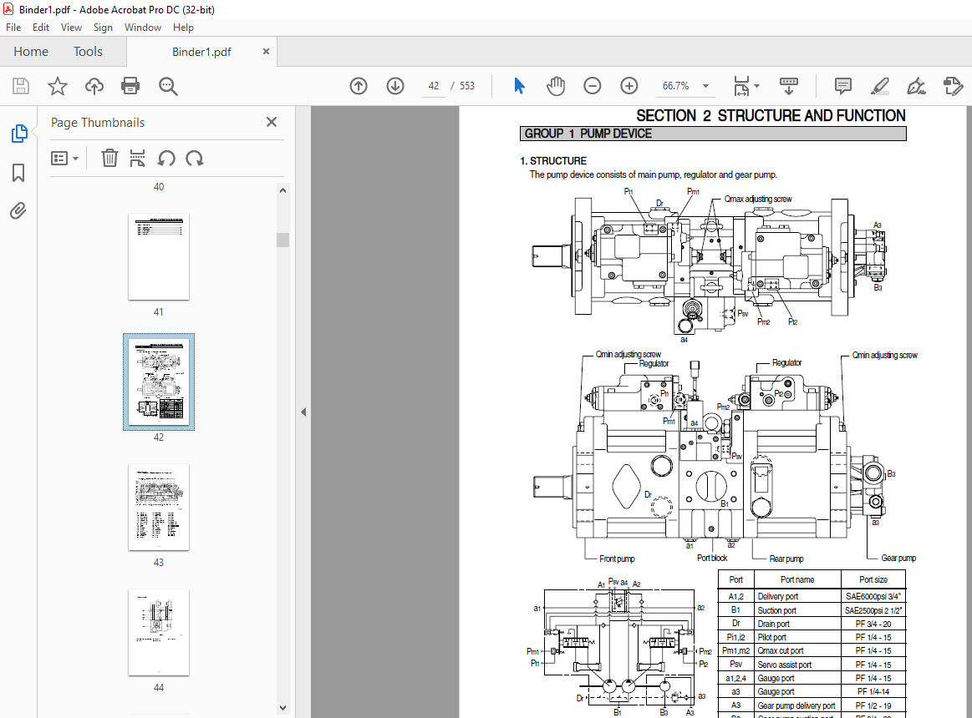The height and width of the screenshot is (718, 972).
Task: Open the View menu
Action: click(x=71, y=28)
